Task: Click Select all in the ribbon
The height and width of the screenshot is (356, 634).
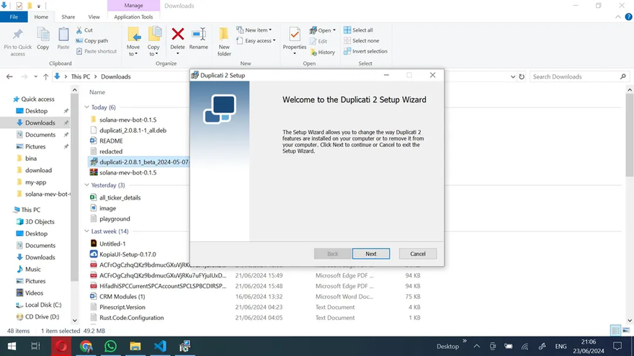Action: [362, 30]
